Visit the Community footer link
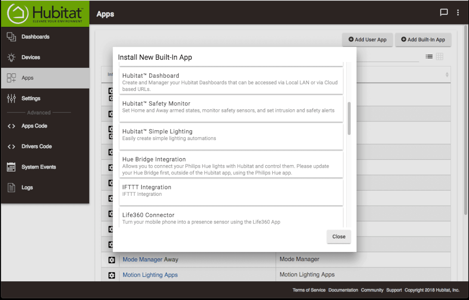 [372, 290]
